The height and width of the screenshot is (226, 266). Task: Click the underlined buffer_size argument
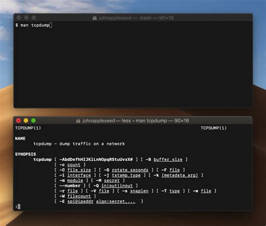coord(168,160)
